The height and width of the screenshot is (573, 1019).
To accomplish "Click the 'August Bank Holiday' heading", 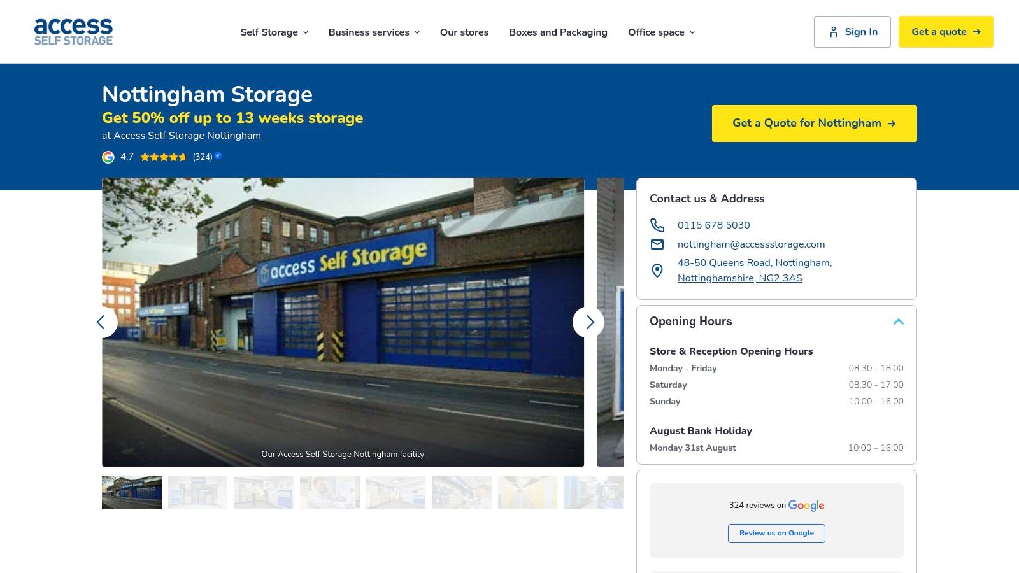I will pyautogui.click(x=701, y=431).
